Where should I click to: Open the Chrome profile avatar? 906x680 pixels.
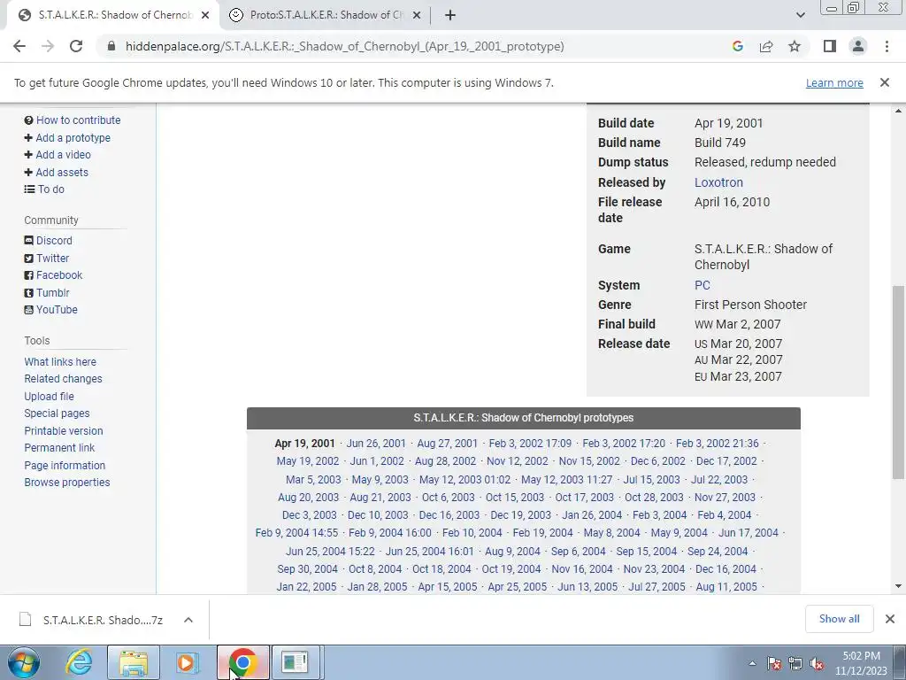(858, 46)
